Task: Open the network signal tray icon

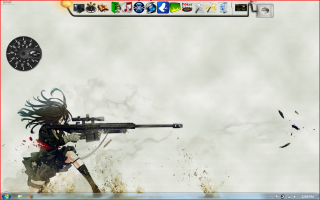Action: (289, 196)
